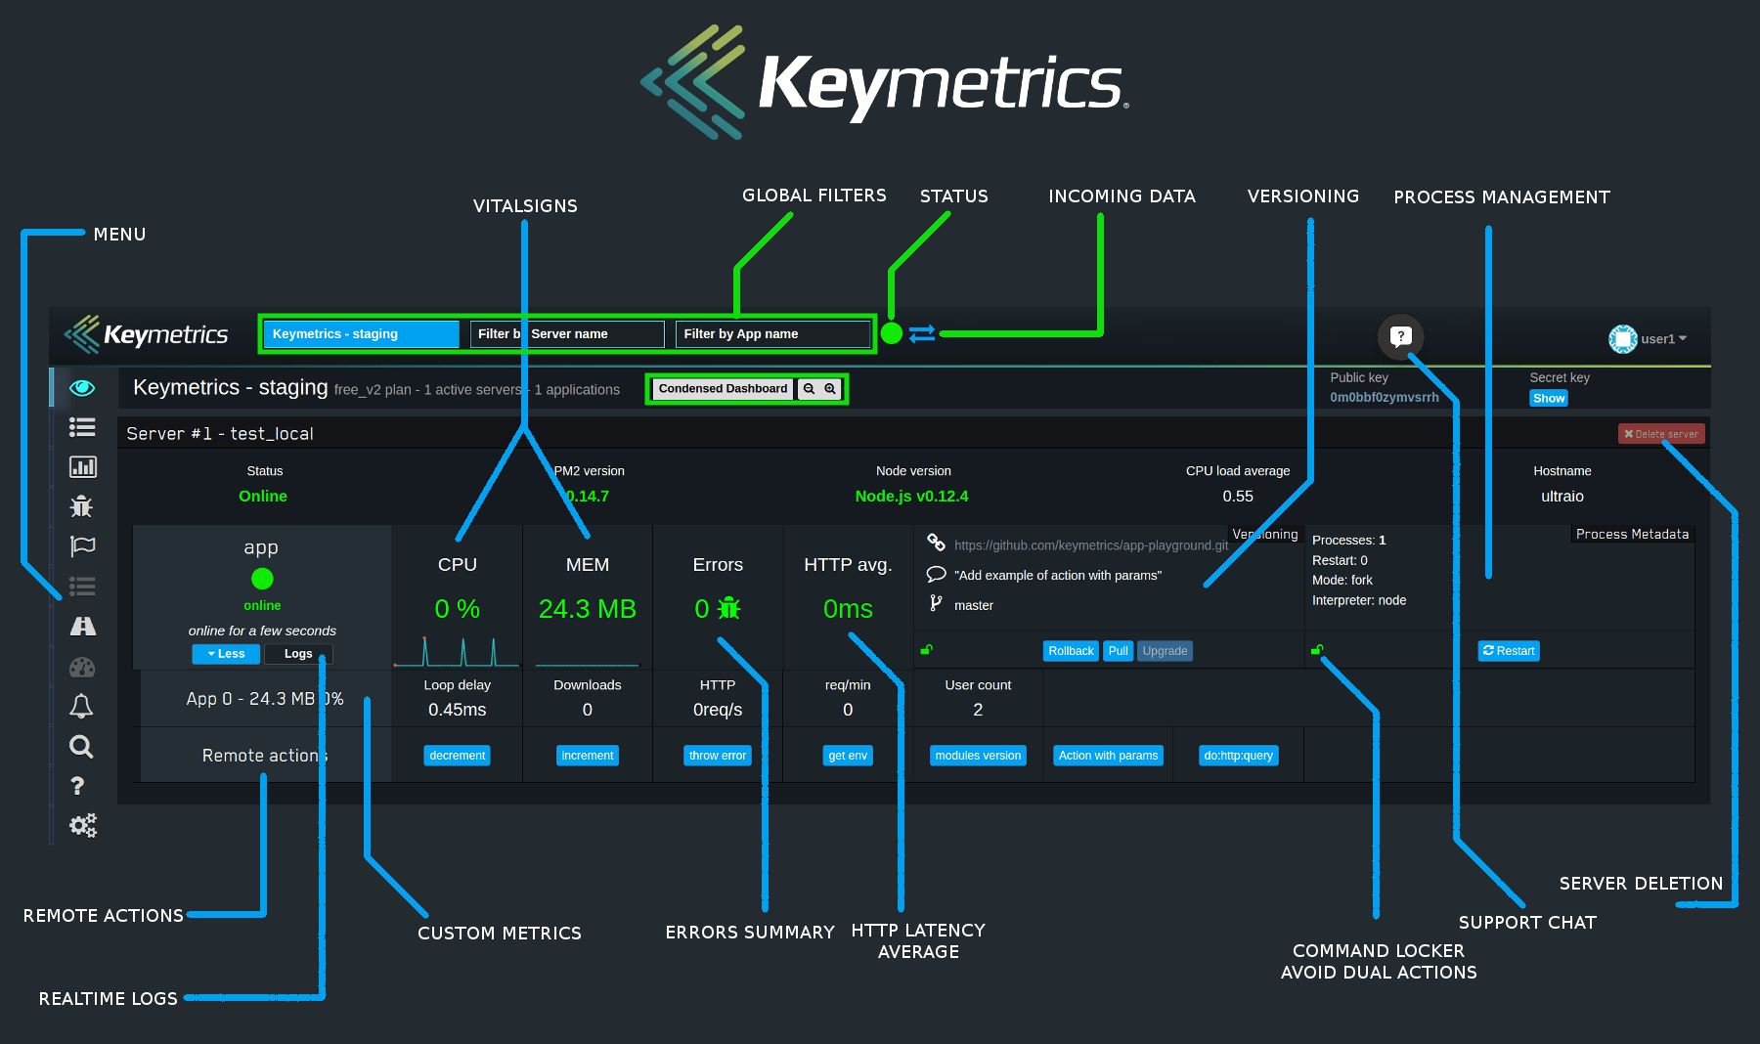Viewport: 1760px width, 1044px height.
Task: Click the green status dot in header
Action: coord(892,333)
